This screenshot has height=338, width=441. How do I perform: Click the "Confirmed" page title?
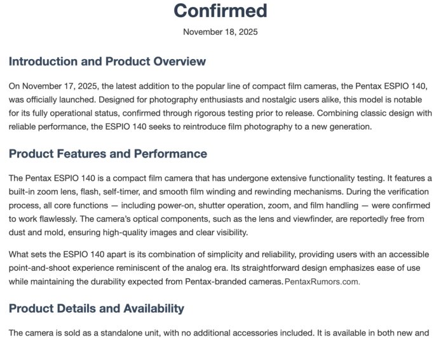pyautogui.click(x=221, y=11)
